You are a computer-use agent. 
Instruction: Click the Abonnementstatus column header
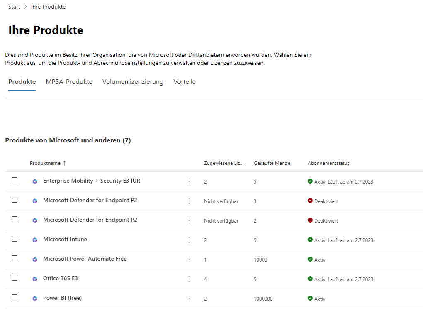point(328,163)
